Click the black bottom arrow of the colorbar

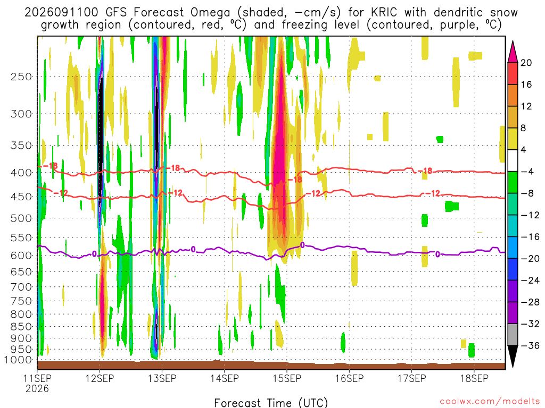[x=513, y=356]
